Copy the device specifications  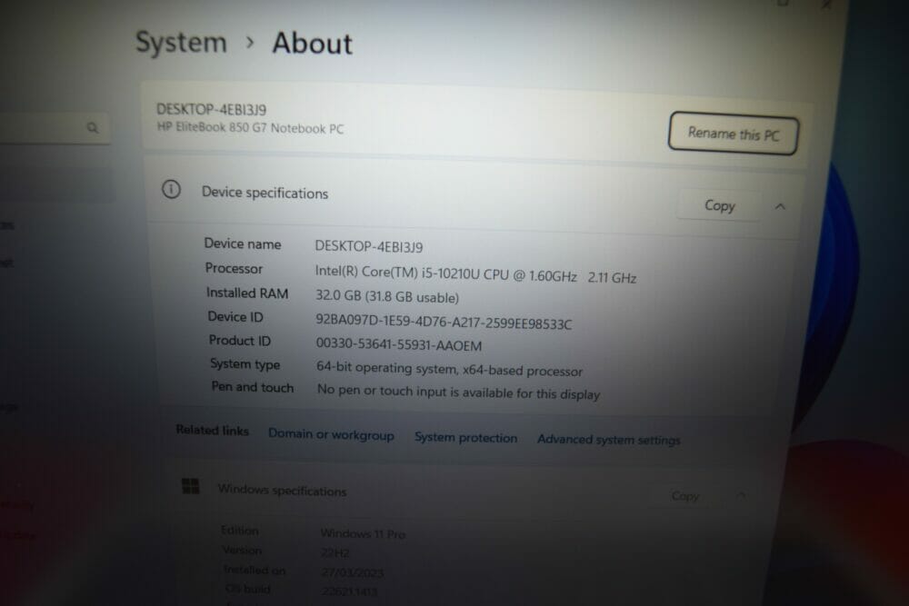pyautogui.click(x=719, y=205)
